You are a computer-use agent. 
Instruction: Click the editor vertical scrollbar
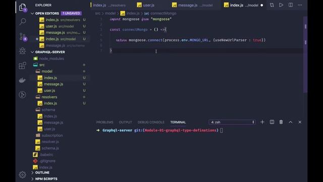pyautogui.click(x=305, y=55)
